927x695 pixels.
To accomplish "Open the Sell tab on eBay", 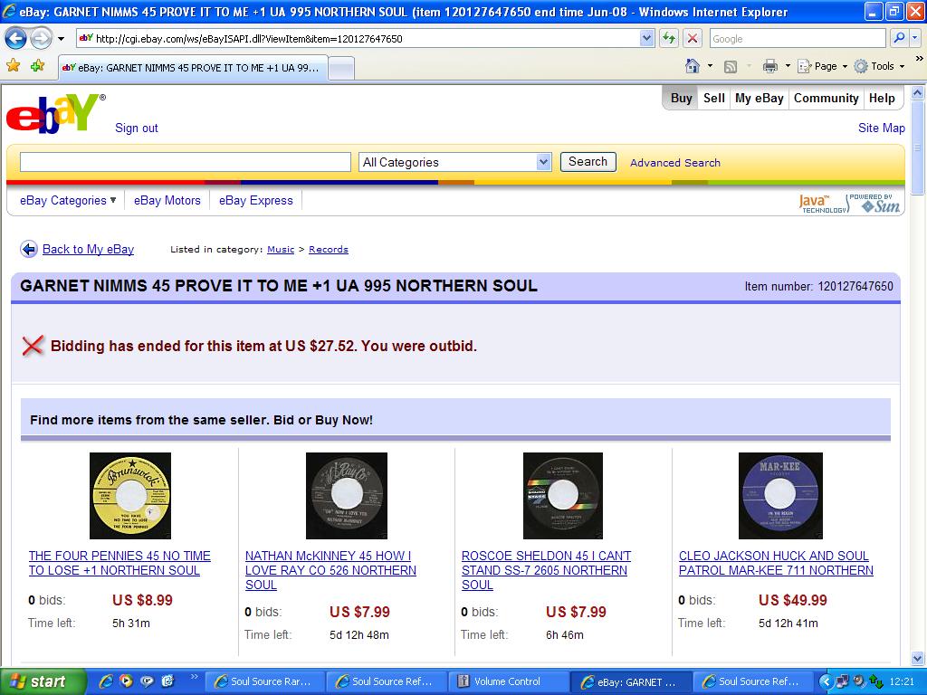I will [713, 99].
